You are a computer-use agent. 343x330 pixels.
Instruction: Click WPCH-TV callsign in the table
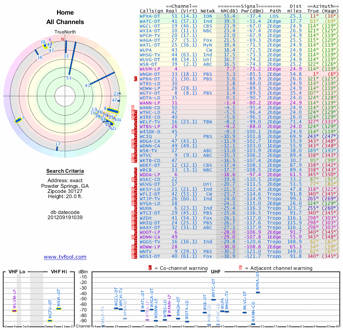pyautogui.click(x=150, y=35)
